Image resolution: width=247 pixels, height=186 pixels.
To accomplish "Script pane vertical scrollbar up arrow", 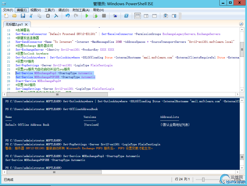I will pyautogui.click(x=242, y=30).
